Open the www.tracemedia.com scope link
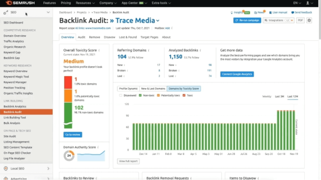The image size is (321, 180). click(98, 28)
